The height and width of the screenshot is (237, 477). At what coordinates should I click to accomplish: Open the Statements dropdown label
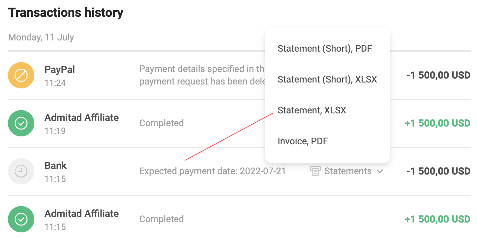[x=348, y=171]
